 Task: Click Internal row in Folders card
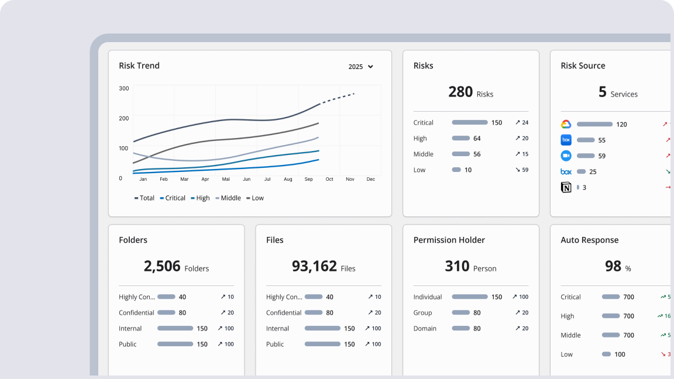pyautogui.click(x=176, y=328)
